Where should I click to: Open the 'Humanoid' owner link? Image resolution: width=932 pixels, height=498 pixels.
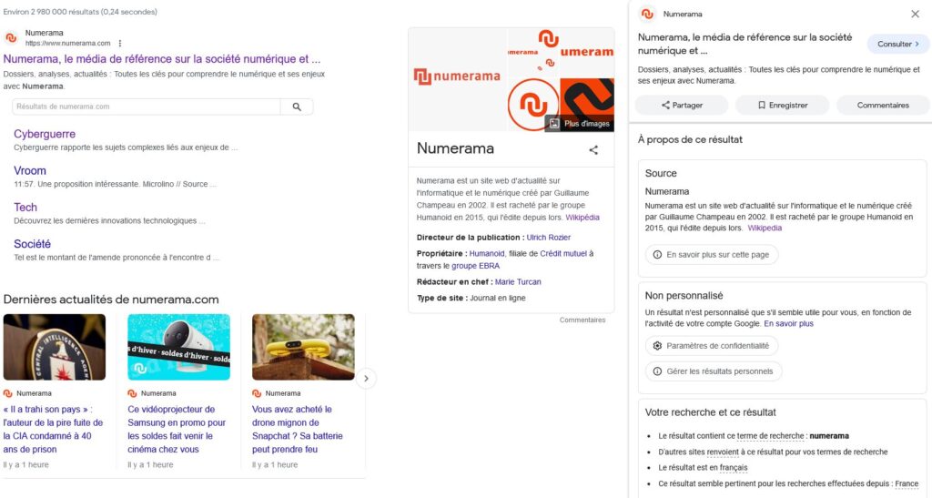pyautogui.click(x=487, y=253)
